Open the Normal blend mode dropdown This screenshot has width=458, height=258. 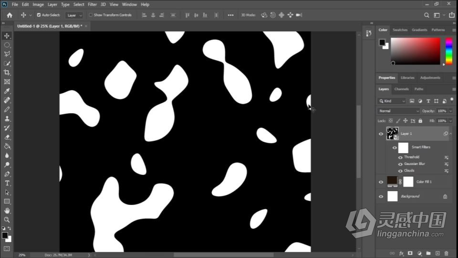click(398, 111)
